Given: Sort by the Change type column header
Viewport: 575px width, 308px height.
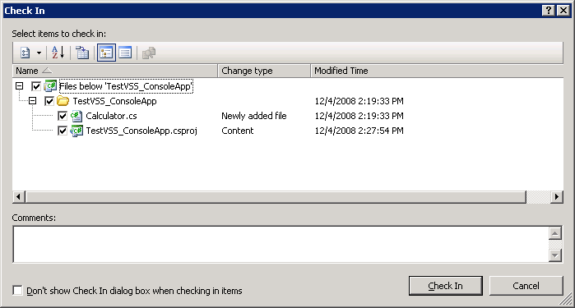Looking at the screenshot, I should coord(264,71).
